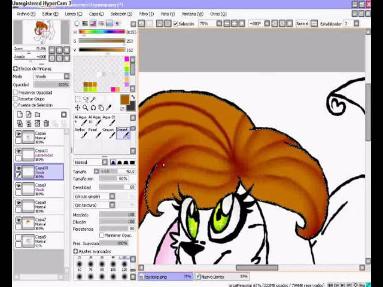
Task: Open the layer Modo Shade dropdown
Action: point(52,77)
